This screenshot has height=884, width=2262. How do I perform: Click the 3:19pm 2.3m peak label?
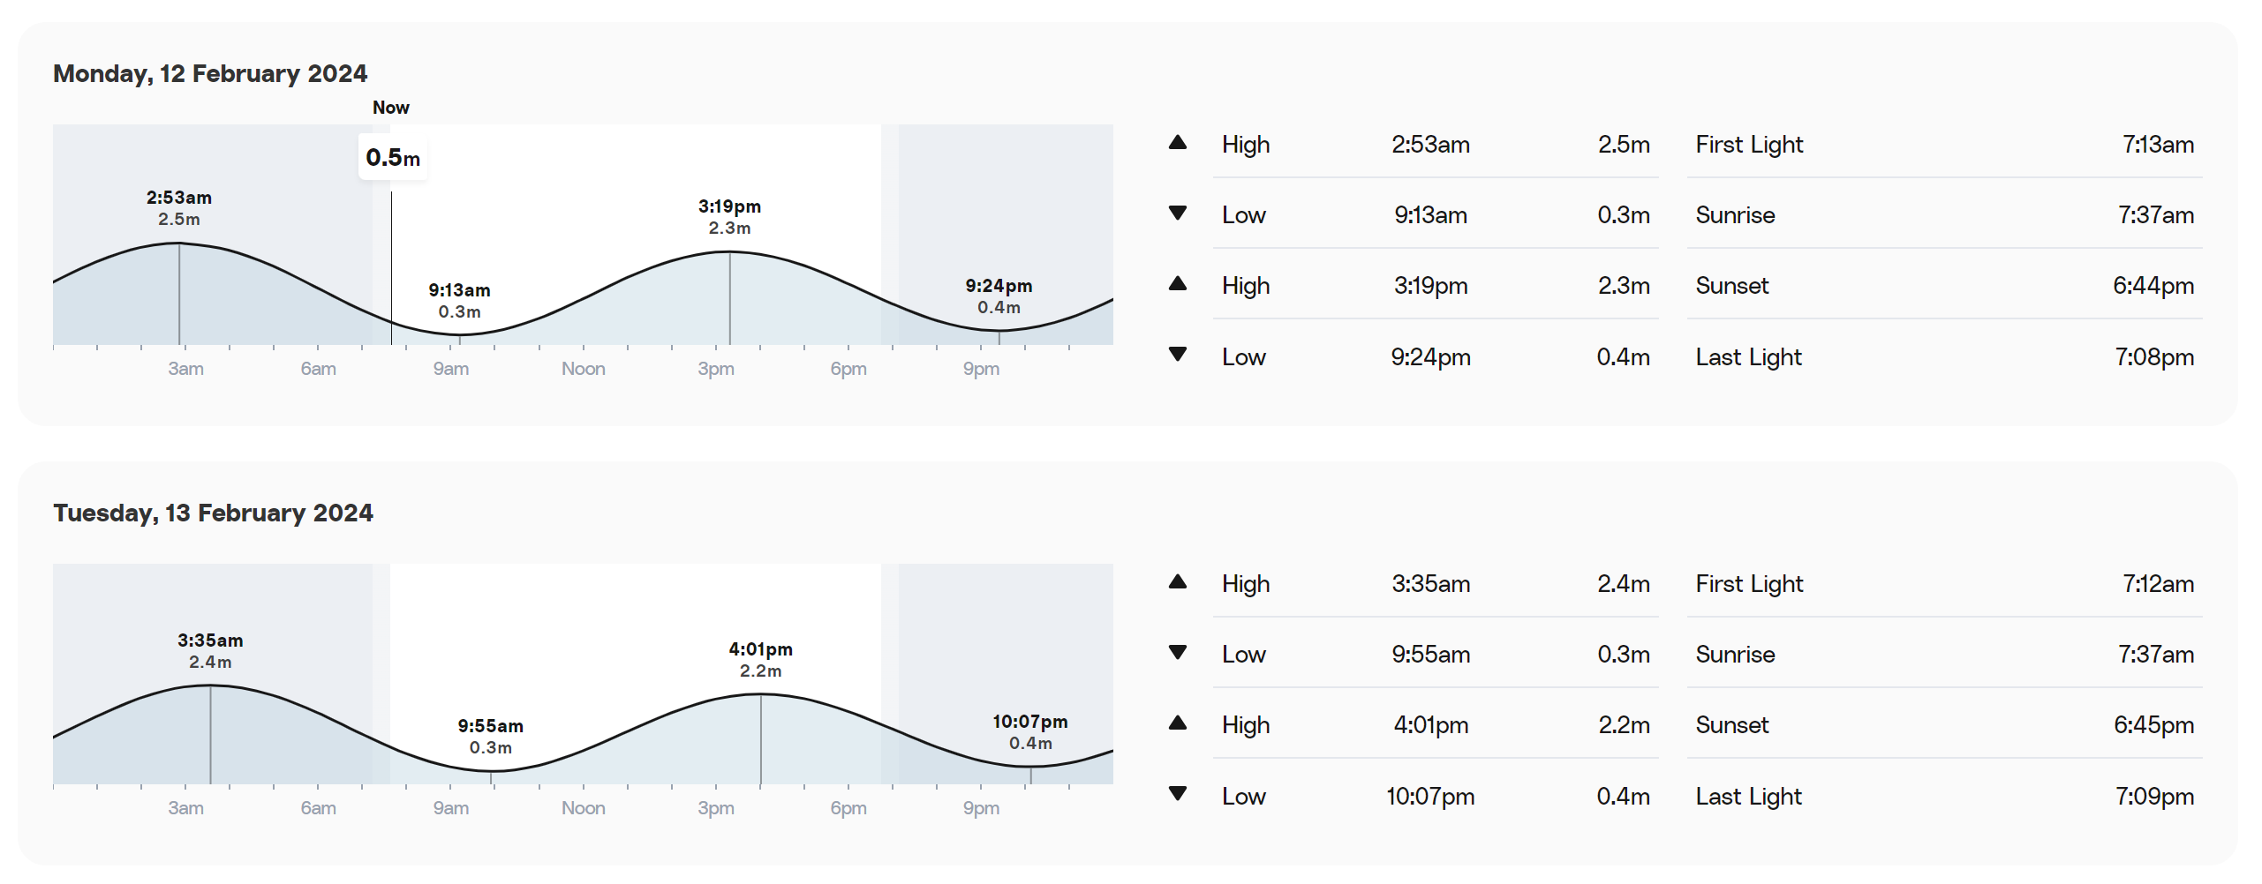[x=729, y=217]
